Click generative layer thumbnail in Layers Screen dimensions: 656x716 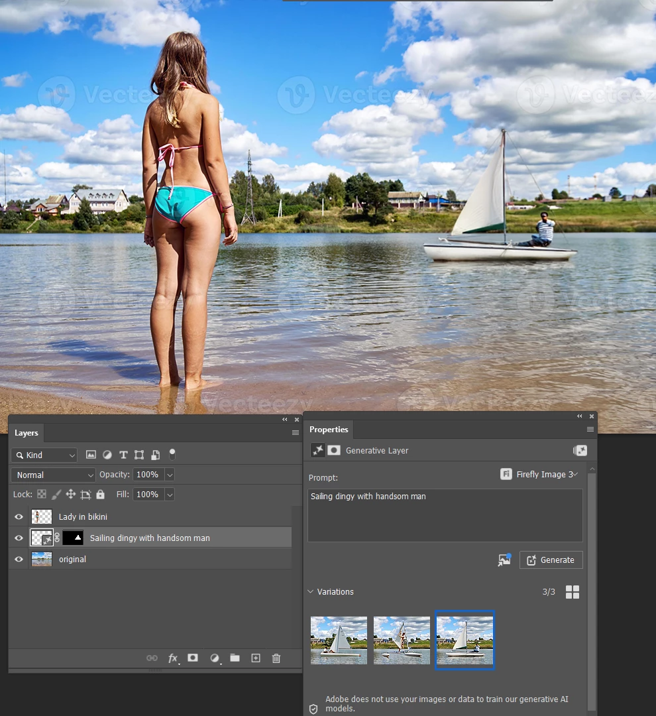click(x=42, y=538)
